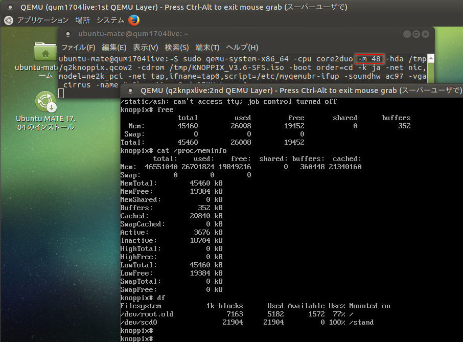The height and width of the screenshot is (342, 463).
Task: Open terminal 編集(E) menu
Action: click(x=114, y=47)
